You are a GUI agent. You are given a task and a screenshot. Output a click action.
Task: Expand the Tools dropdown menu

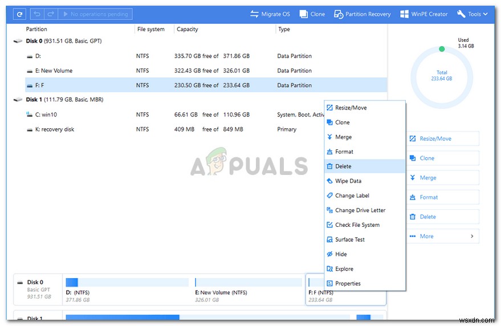click(473, 14)
